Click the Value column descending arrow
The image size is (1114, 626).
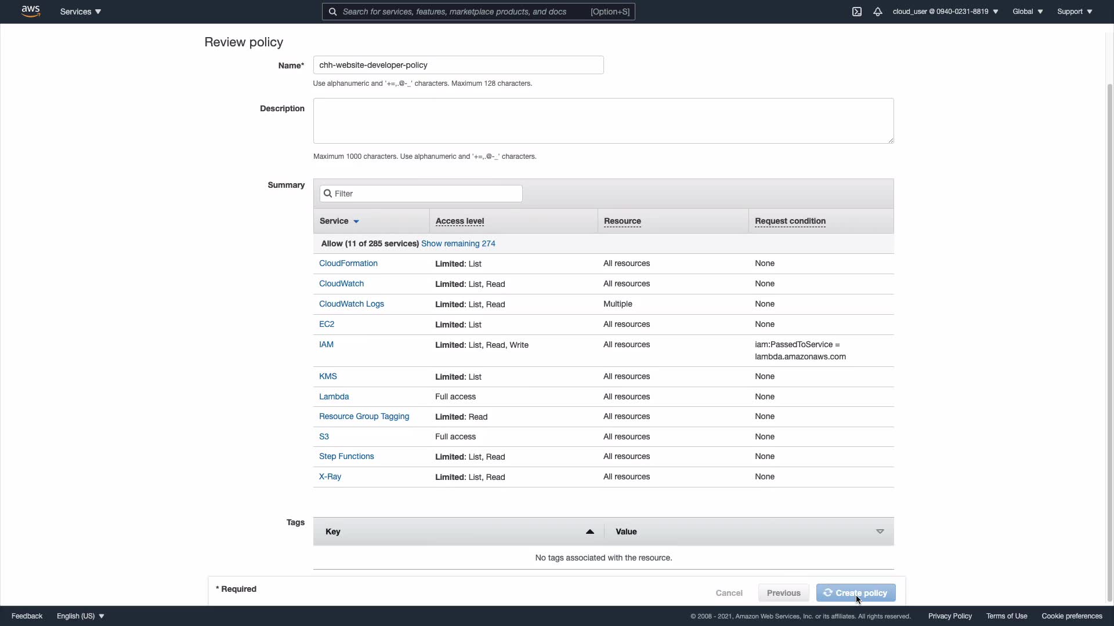tap(880, 532)
